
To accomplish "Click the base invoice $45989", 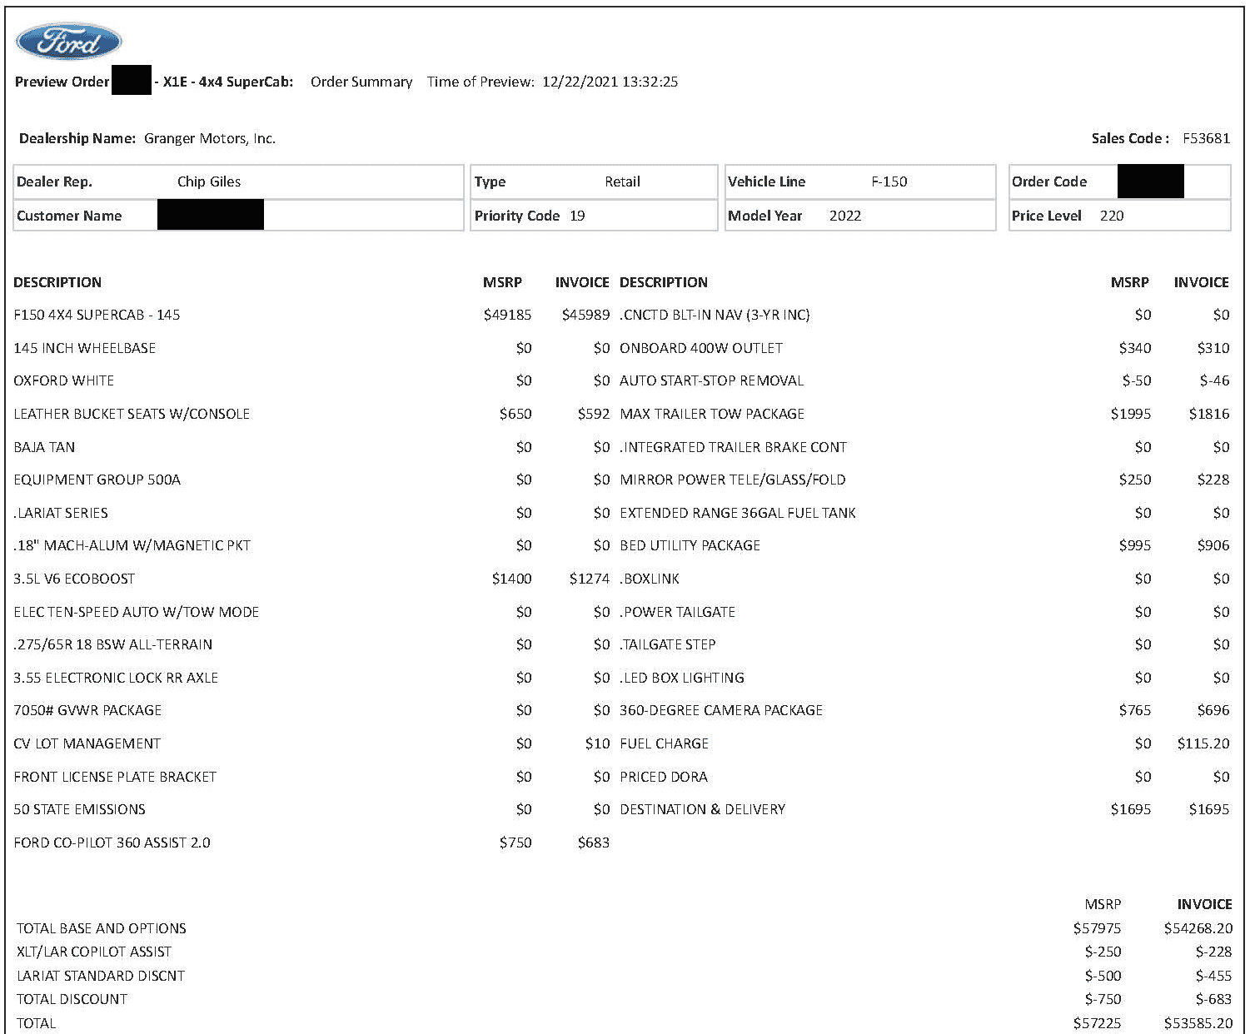I will click(585, 315).
